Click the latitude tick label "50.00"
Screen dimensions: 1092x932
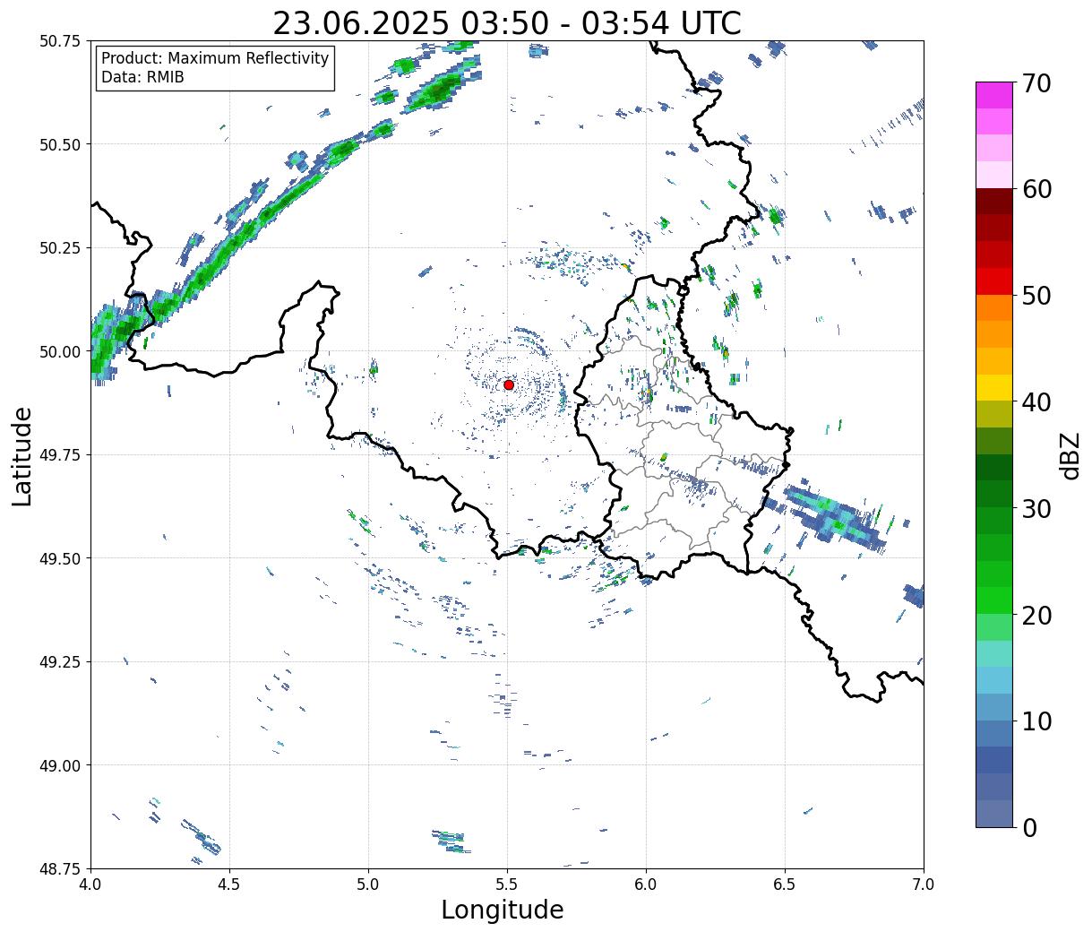point(61,351)
